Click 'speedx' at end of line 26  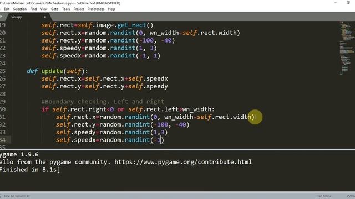click(157, 78)
